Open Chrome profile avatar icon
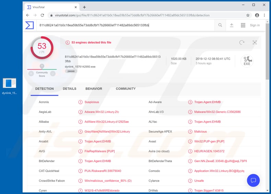Viewport: 271px width, 194px height. click(257, 15)
